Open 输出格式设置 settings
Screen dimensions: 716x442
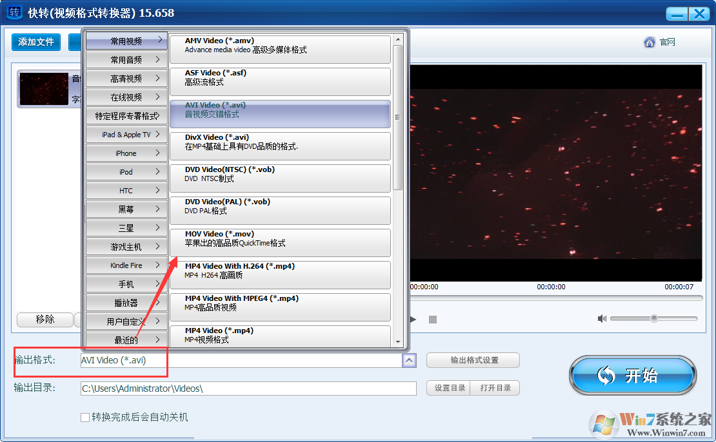coord(473,360)
